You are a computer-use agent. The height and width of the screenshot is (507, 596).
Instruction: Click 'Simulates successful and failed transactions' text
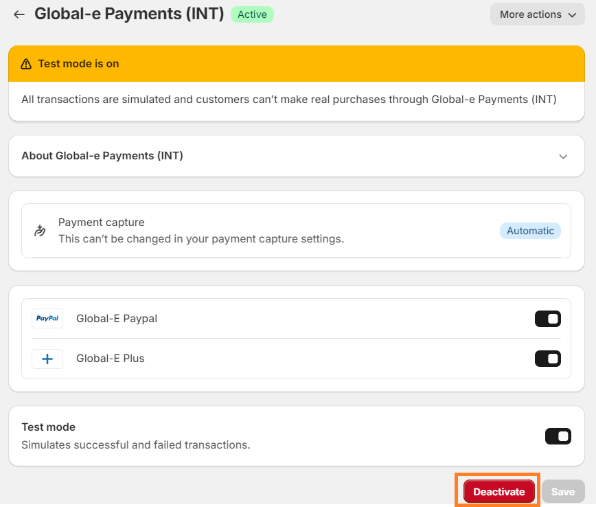coord(136,444)
